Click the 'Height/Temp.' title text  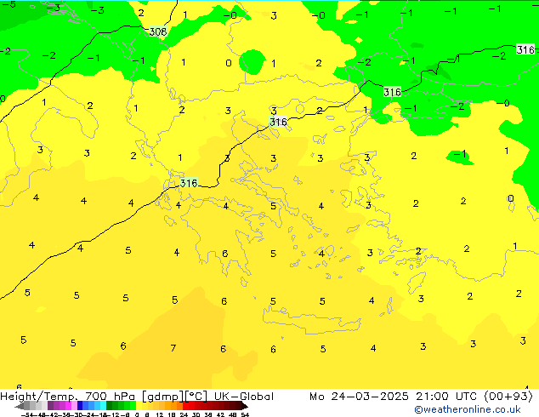pos(38,397)
